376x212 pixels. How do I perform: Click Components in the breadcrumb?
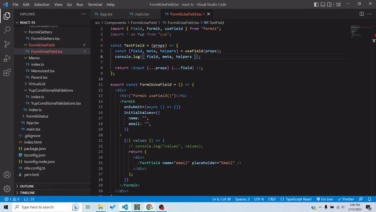click(x=115, y=22)
